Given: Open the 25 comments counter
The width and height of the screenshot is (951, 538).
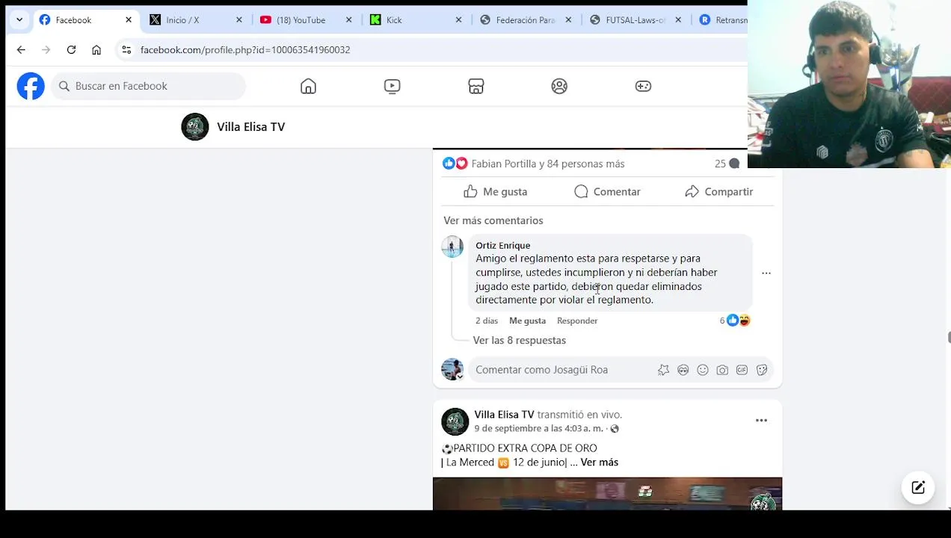Looking at the screenshot, I should pos(727,164).
